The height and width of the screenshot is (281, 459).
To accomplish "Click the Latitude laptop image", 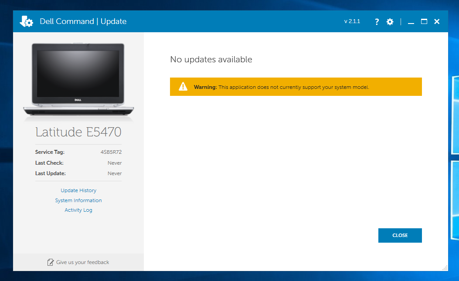I will click(78, 80).
